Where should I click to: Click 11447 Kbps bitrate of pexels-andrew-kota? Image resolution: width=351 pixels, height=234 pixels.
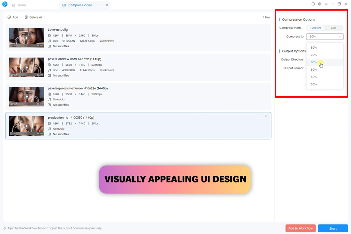coord(87,70)
